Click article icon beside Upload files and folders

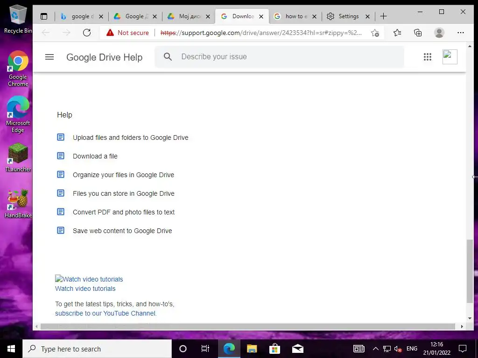pos(61,138)
